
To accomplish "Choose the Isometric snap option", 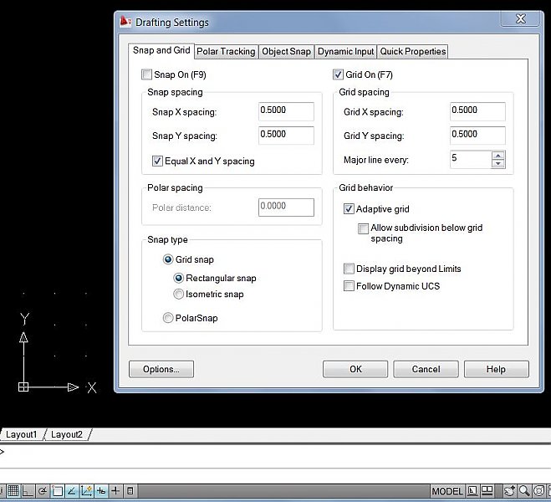I will pyautogui.click(x=179, y=294).
